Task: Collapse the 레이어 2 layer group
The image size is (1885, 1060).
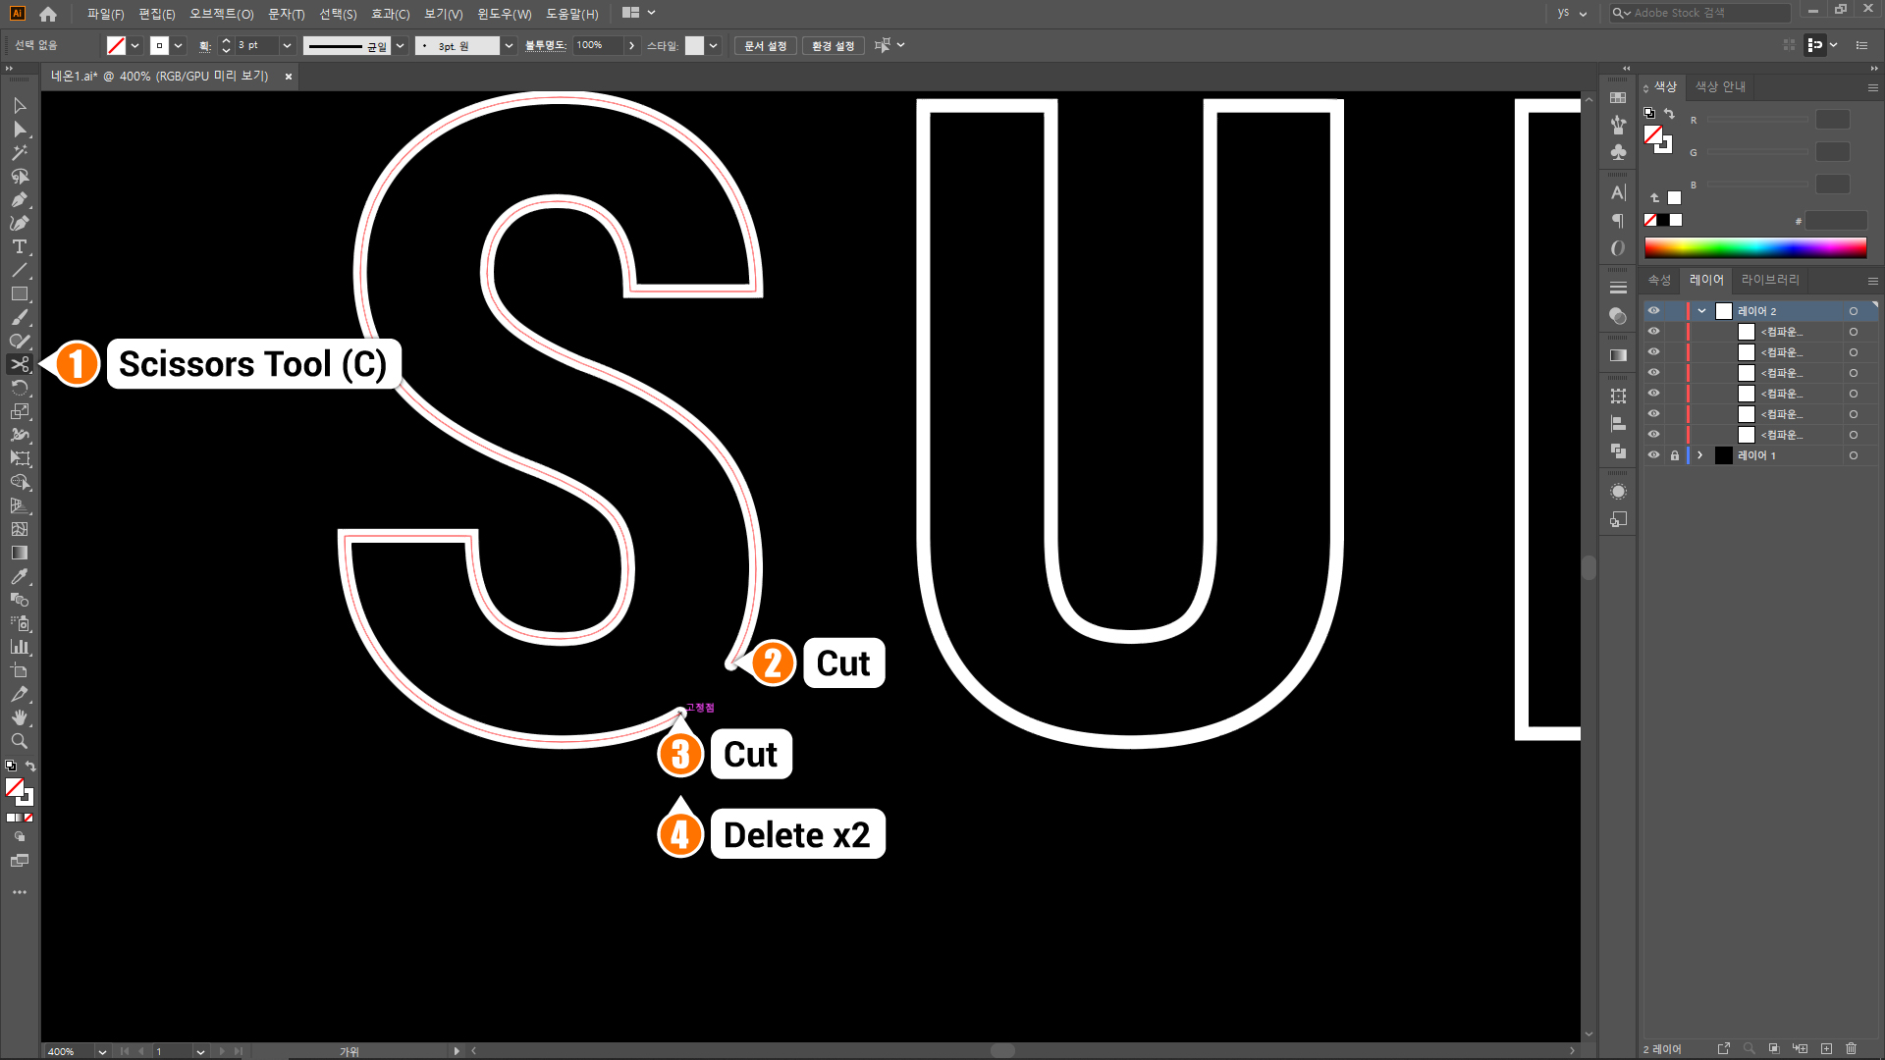Action: point(1701,310)
